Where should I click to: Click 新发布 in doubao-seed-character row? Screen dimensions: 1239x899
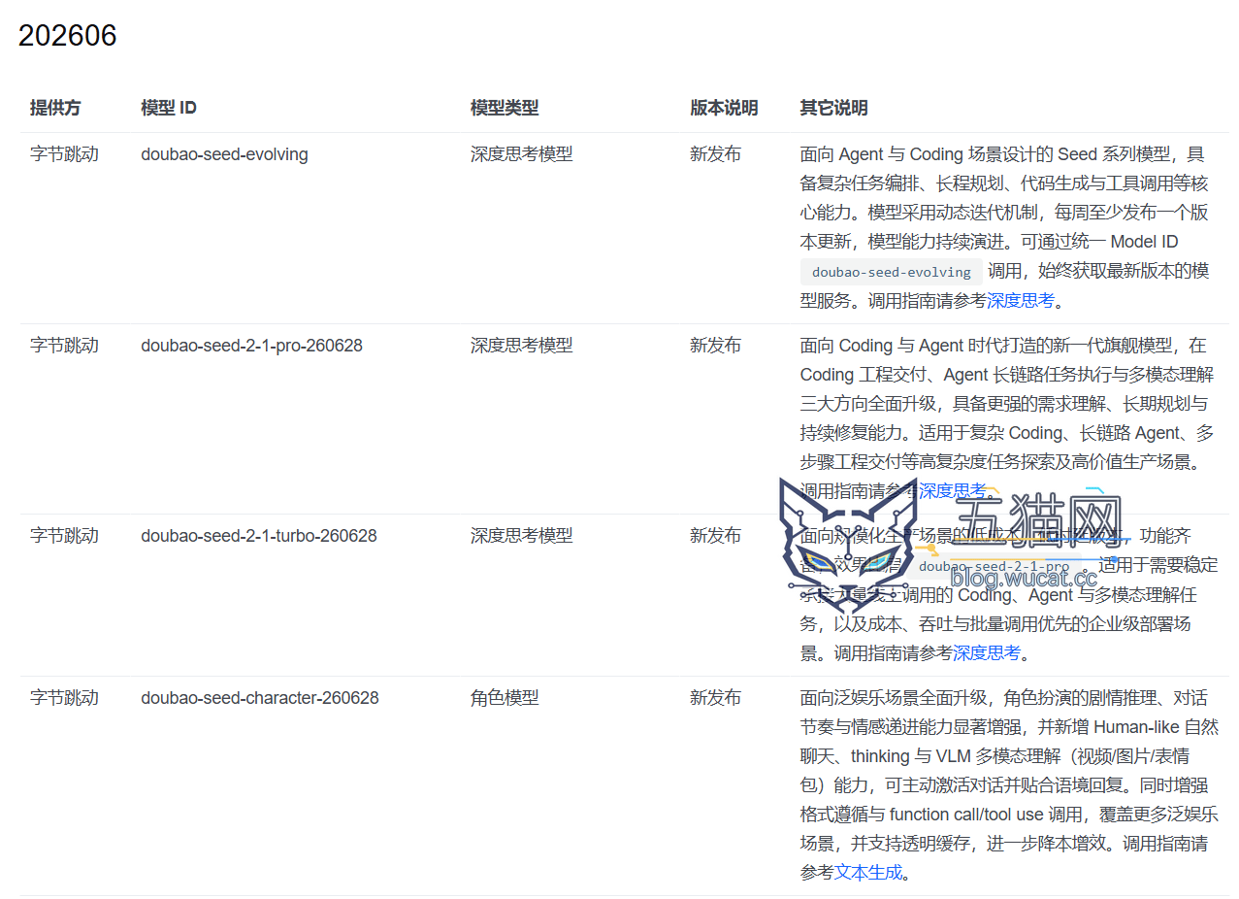pos(715,698)
